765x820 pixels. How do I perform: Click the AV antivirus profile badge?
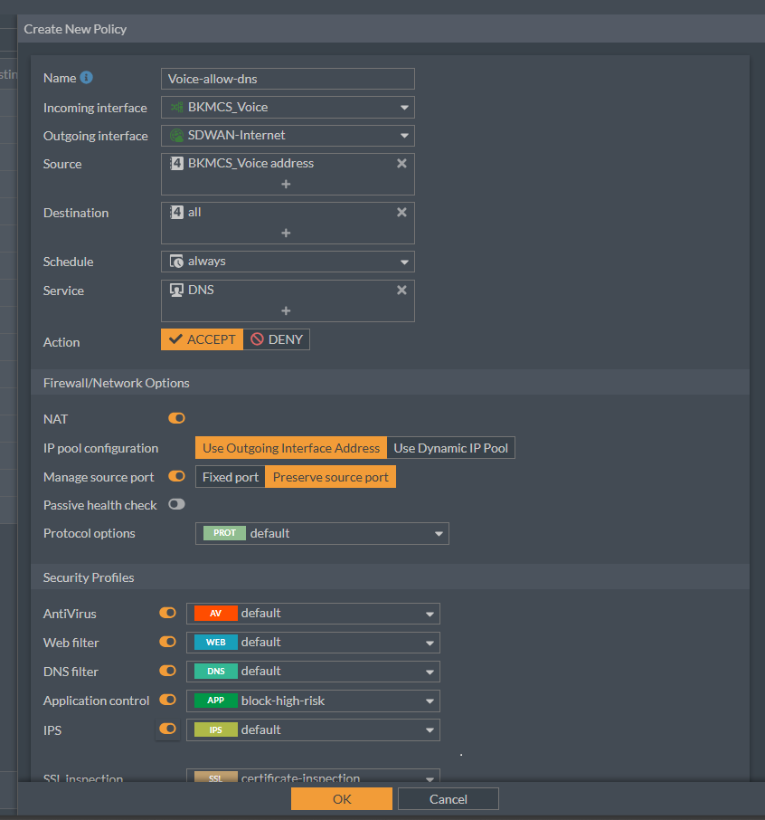pos(216,613)
